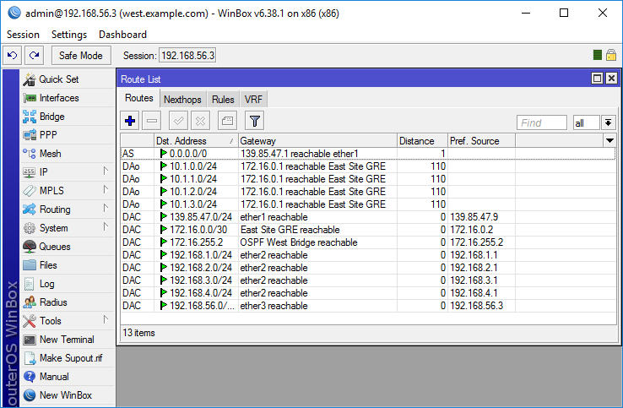Open the Queues sidebar item
Image resolution: width=623 pixels, height=408 pixels.
(x=67, y=247)
